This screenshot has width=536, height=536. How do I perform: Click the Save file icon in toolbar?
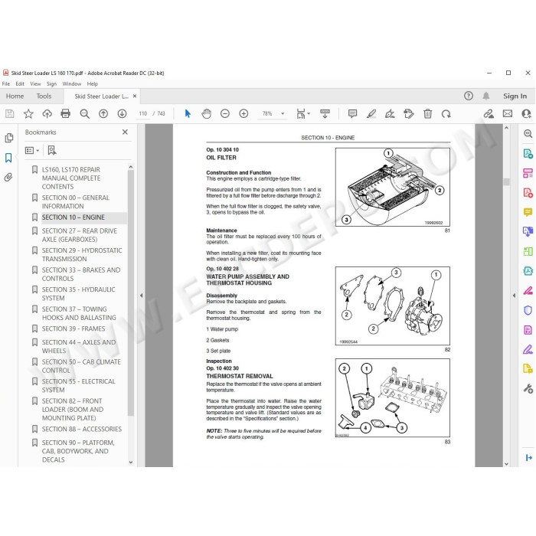coord(9,113)
